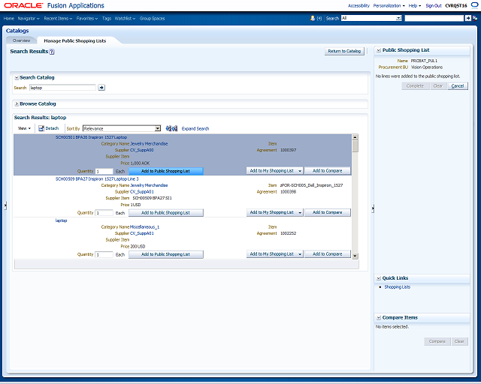Click Add to Public Shopping List for laptop item
The height and width of the screenshot is (384, 481).
click(x=165, y=254)
